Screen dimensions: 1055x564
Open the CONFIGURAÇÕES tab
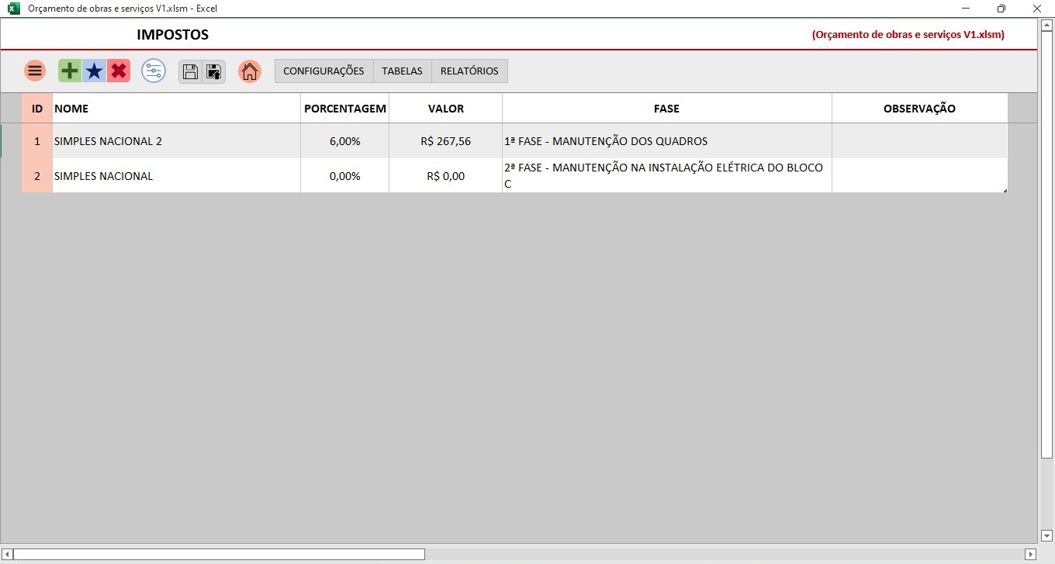pos(323,71)
